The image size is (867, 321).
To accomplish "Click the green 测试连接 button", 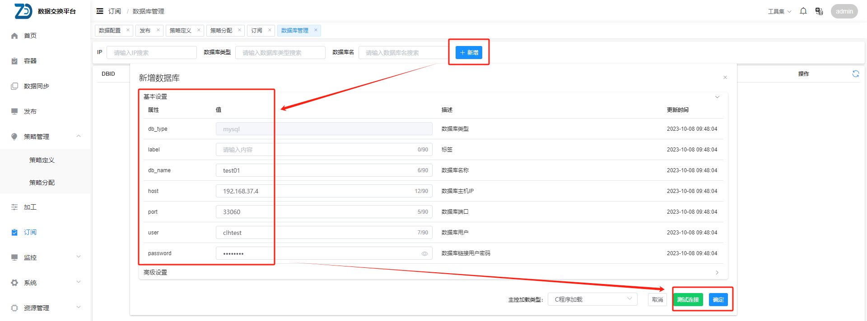I will (x=688, y=300).
